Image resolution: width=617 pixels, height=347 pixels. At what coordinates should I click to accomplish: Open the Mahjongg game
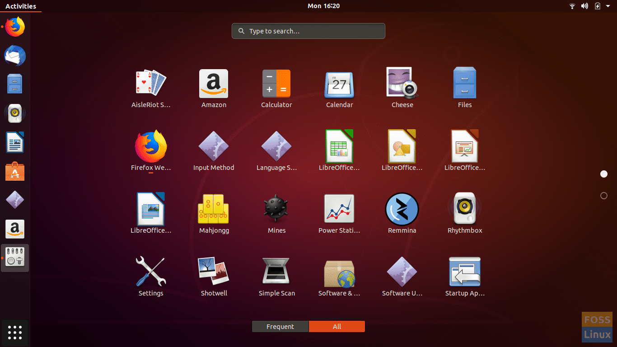coord(214,209)
